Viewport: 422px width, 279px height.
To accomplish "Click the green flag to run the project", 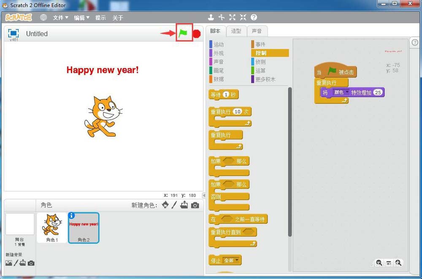I will coord(183,33).
